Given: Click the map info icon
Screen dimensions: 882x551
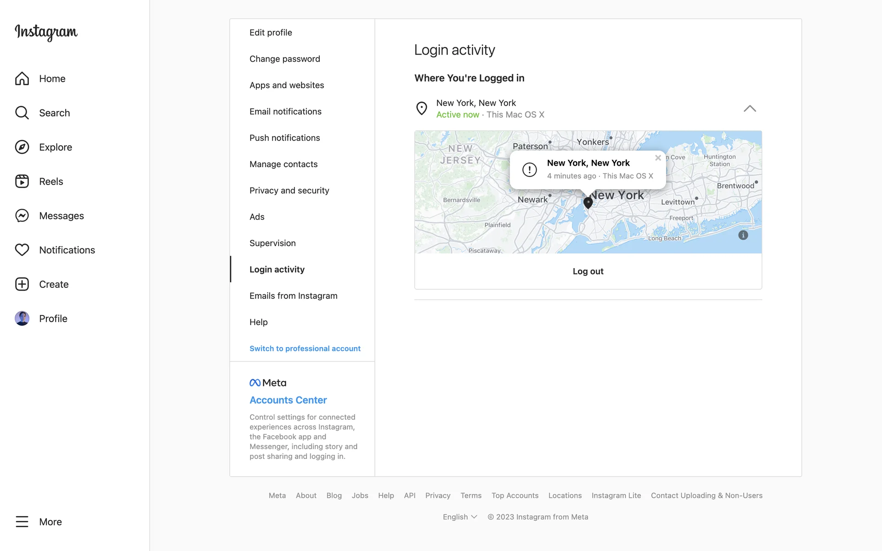Looking at the screenshot, I should [743, 235].
